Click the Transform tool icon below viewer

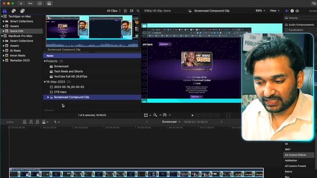[x=146, y=115]
